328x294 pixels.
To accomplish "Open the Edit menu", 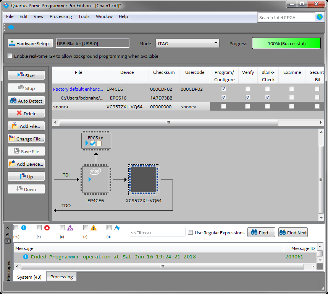I will [23, 16].
